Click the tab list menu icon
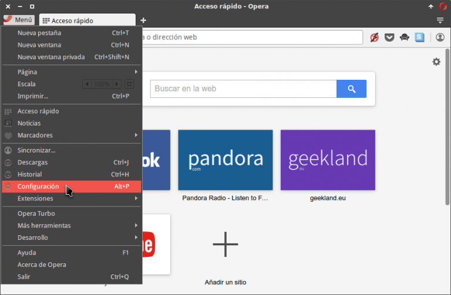451x295 pixels. coord(440,20)
